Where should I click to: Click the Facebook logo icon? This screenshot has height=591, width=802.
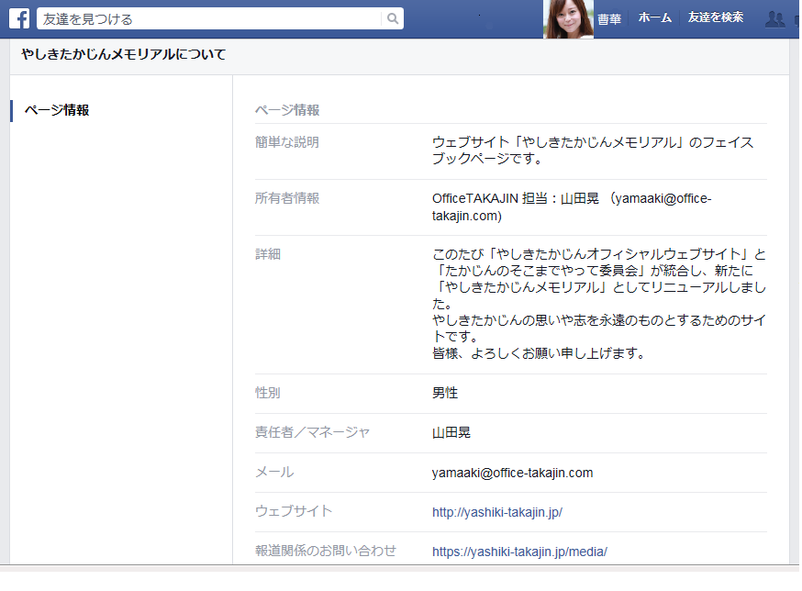coord(19,19)
